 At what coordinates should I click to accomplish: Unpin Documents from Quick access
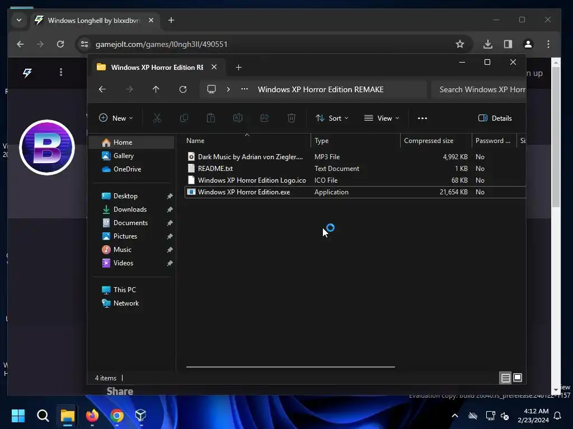pyautogui.click(x=170, y=223)
